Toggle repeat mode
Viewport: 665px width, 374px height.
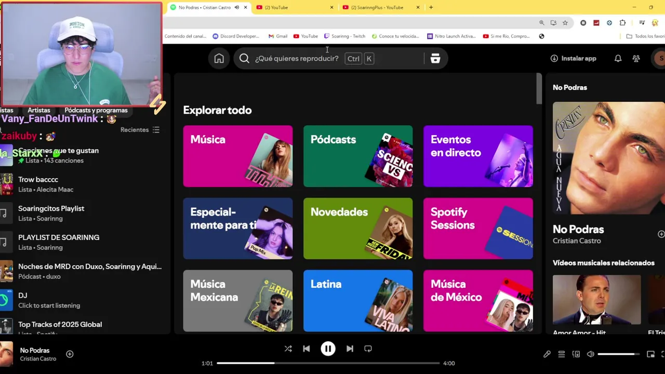[368, 349]
